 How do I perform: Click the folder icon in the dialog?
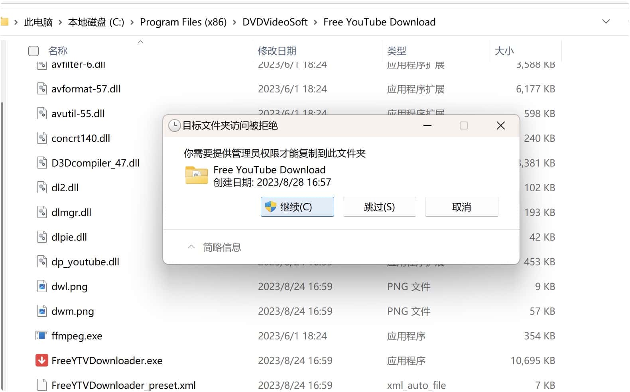197,175
